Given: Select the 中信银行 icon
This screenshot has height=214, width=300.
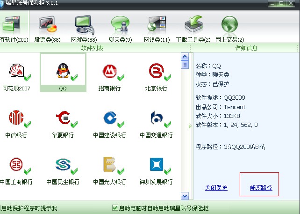Looking at the screenshot, I should (x=16, y=118).
